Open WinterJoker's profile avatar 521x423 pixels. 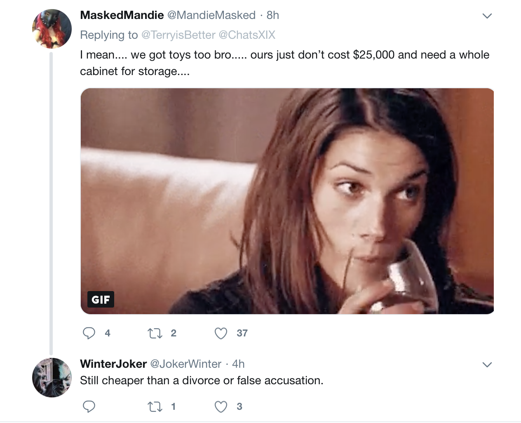(52, 378)
